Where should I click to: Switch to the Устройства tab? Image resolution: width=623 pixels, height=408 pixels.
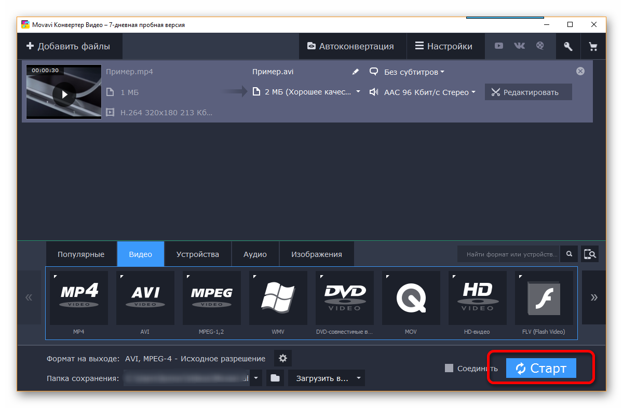(197, 254)
